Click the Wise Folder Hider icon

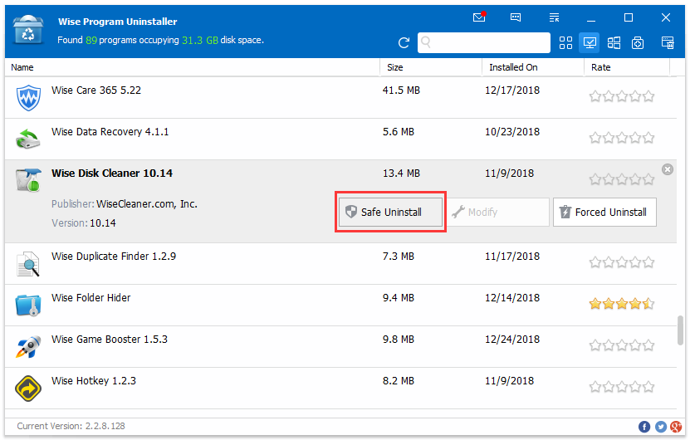click(x=28, y=305)
